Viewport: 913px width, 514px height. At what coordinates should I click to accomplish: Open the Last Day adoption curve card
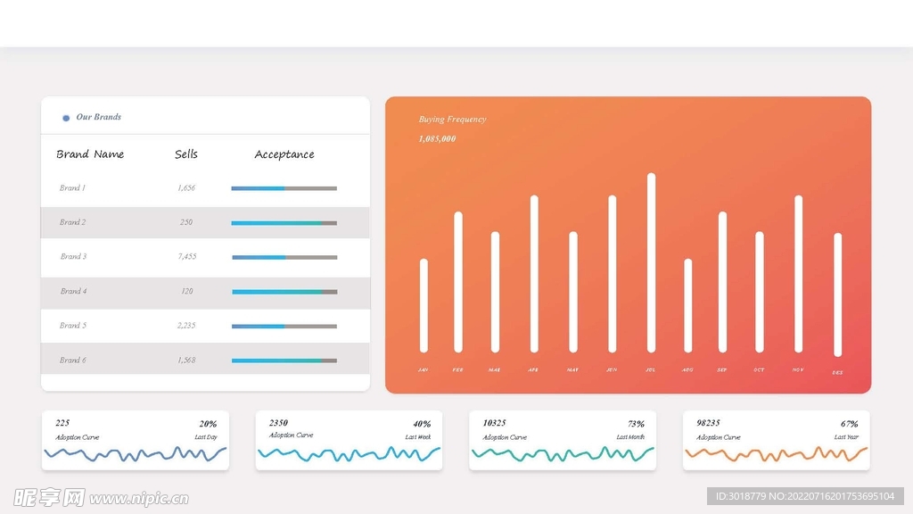(x=136, y=440)
